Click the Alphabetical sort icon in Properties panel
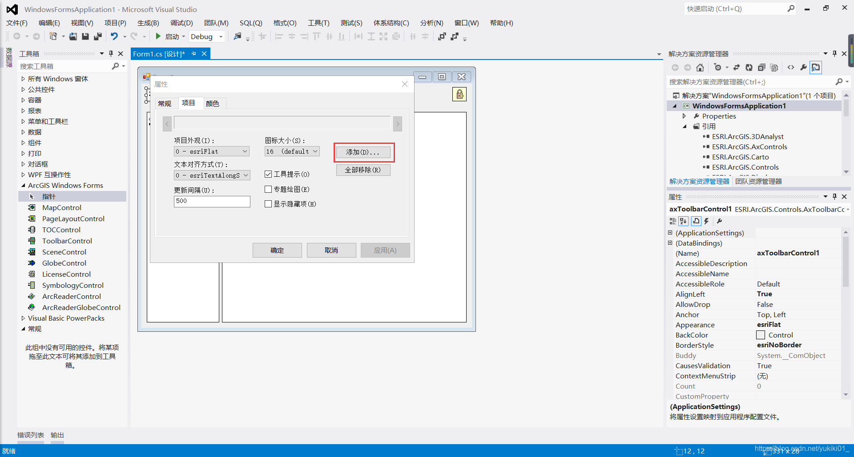 point(684,221)
